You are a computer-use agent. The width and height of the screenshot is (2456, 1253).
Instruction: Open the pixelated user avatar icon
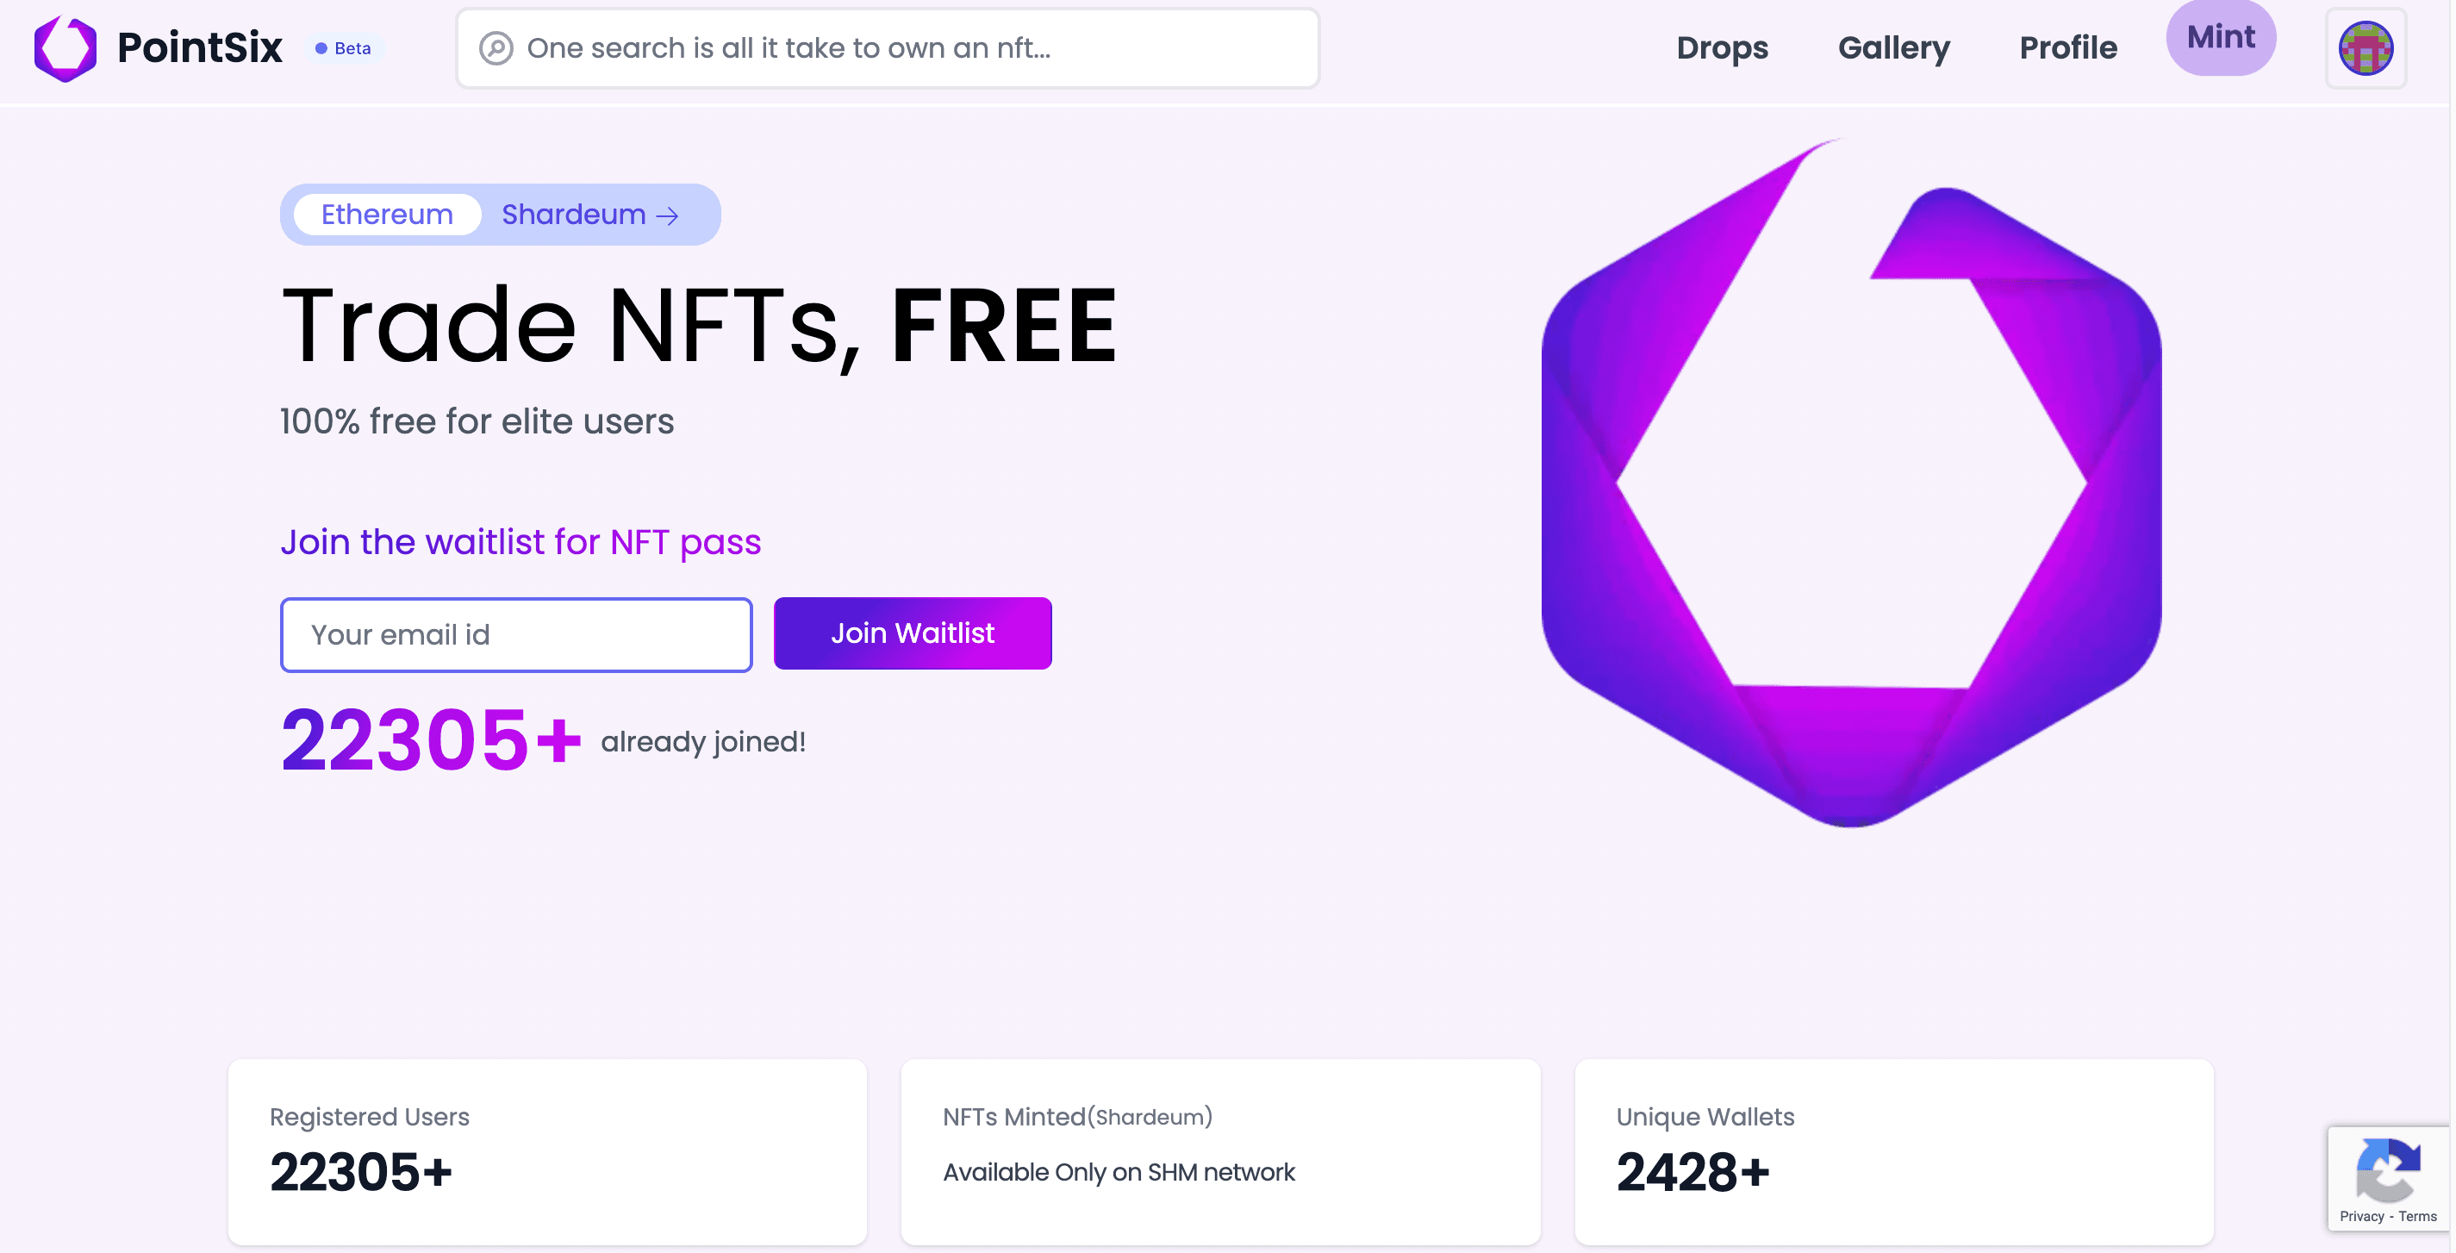pyautogui.click(x=2366, y=47)
